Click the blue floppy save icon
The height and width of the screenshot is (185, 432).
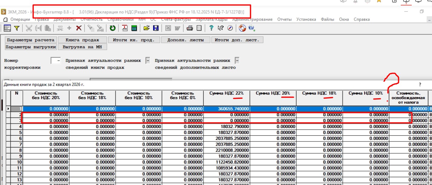(156, 28)
